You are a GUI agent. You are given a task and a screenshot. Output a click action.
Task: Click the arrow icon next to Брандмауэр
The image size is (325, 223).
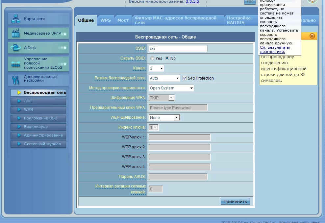(x=19, y=127)
